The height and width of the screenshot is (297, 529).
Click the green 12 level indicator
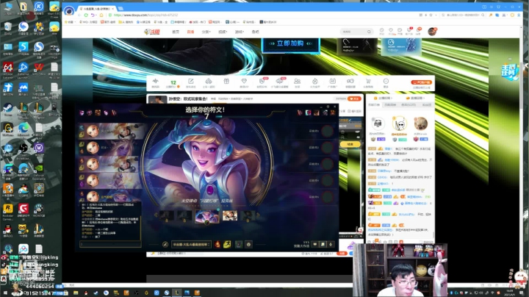point(173,82)
